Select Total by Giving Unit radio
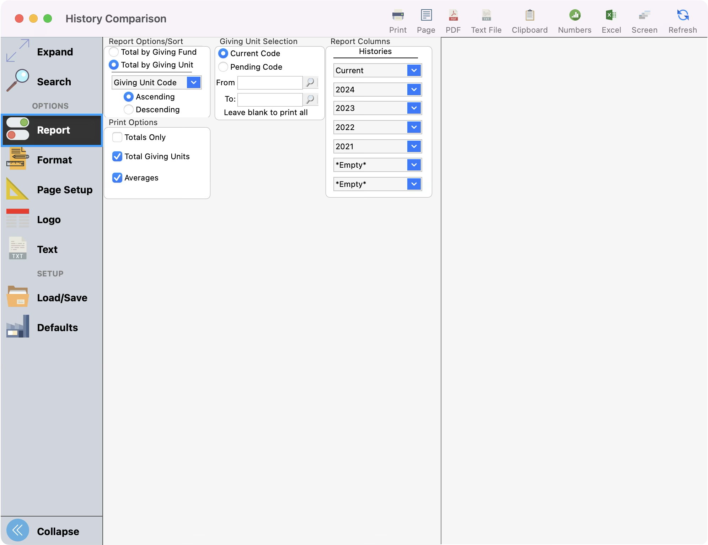The width and height of the screenshot is (708, 545). [x=114, y=65]
